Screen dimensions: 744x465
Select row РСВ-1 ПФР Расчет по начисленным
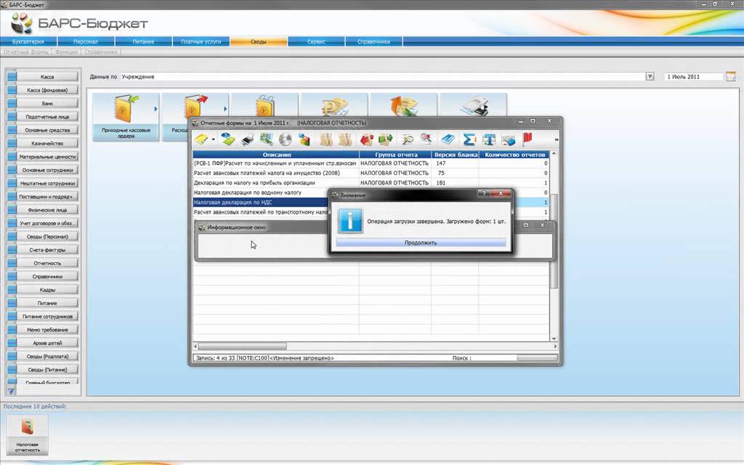point(371,163)
